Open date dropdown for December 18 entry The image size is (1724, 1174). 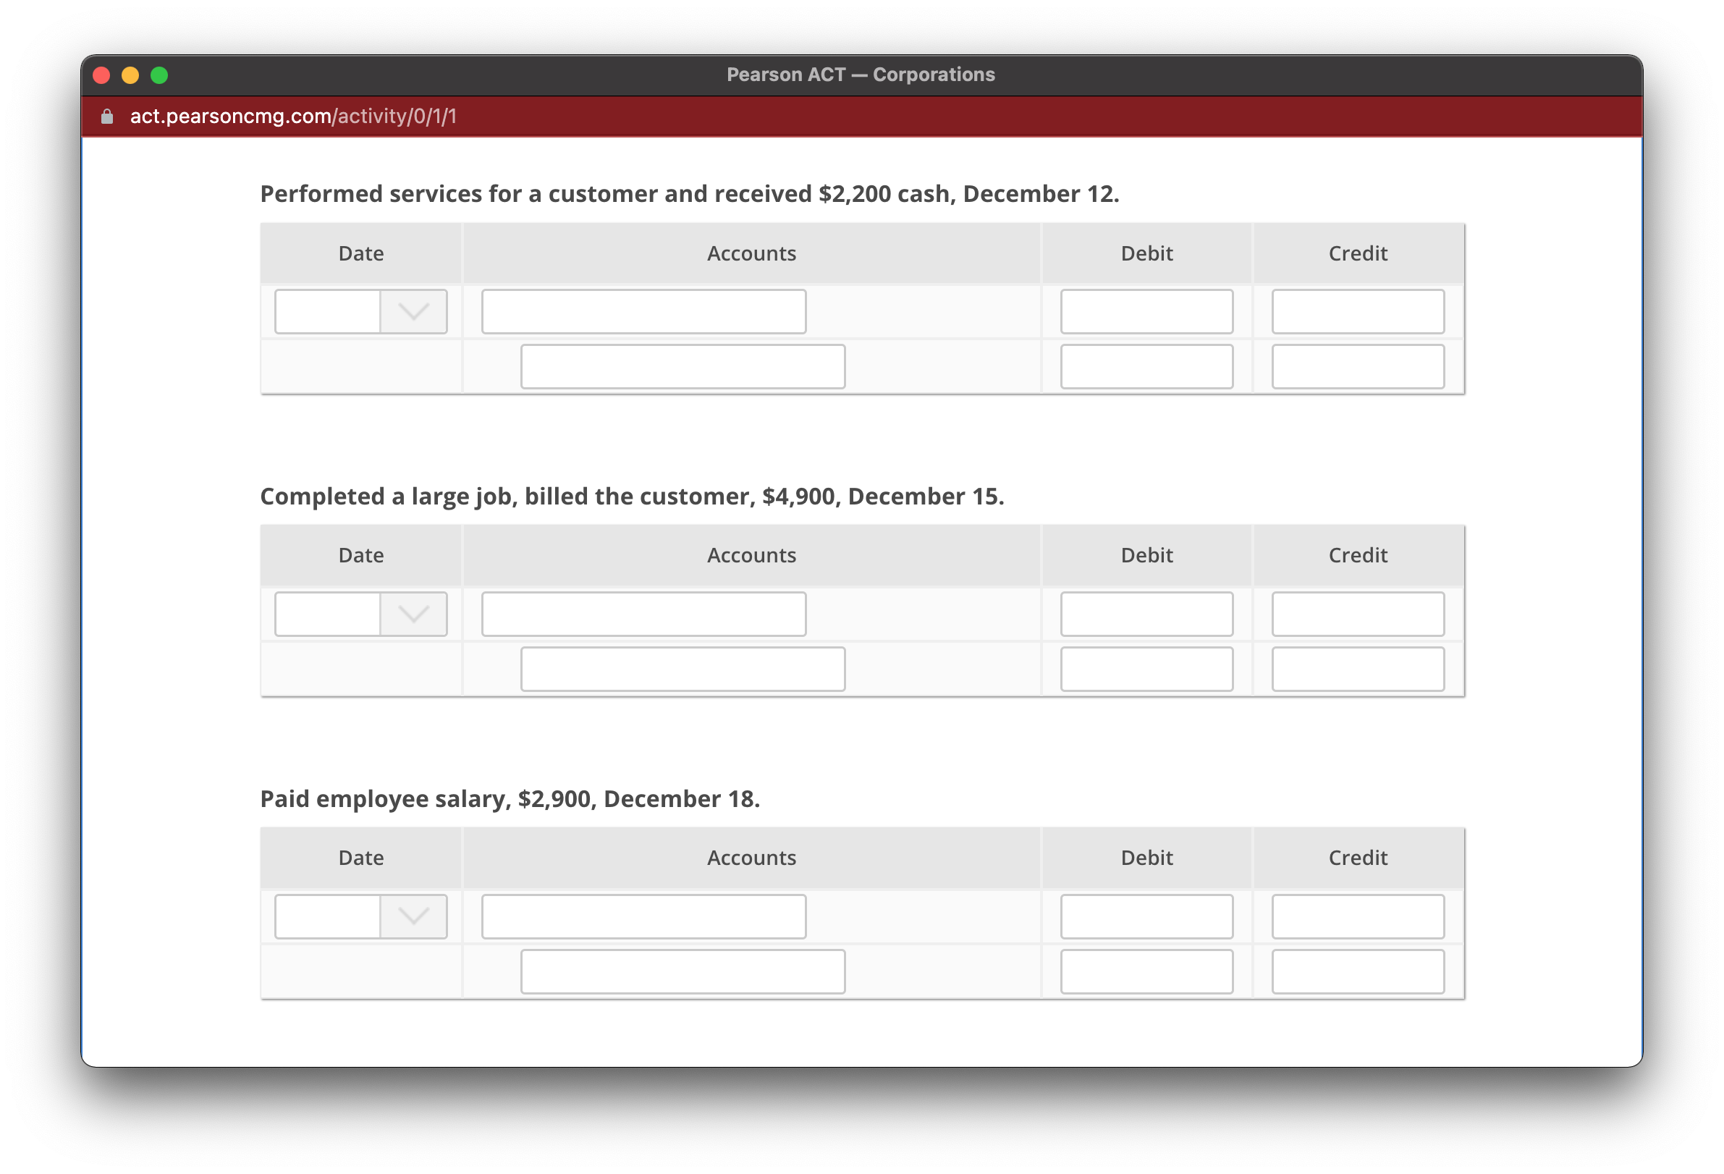pos(413,916)
